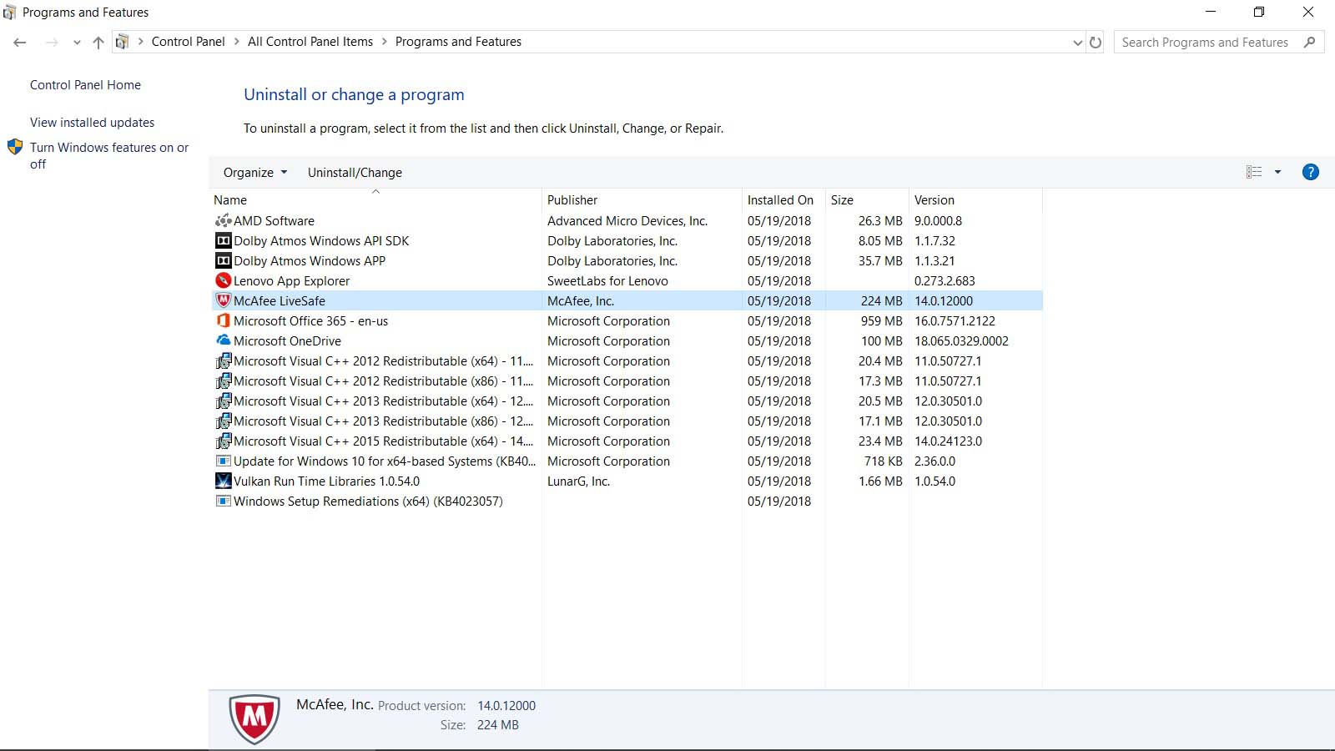This screenshot has height=751, width=1335.
Task: Select the Microsoft Office 365 - en-us name text
Action: point(310,321)
